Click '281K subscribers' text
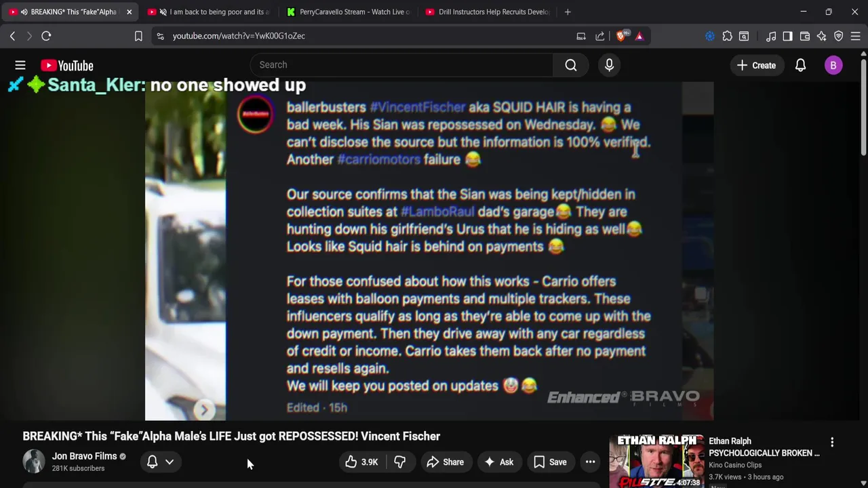The height and width of the screenshot is (488, 868). click(78, 468)
